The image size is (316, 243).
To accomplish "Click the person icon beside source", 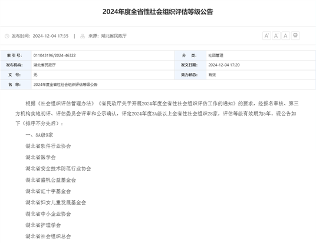I will pos(83,36).
